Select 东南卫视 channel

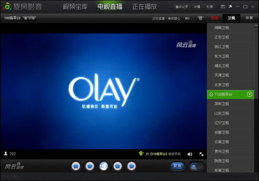[x=230, y=169]
